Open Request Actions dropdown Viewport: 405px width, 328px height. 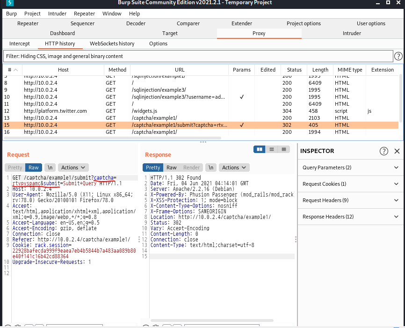[x=73, y=168]
